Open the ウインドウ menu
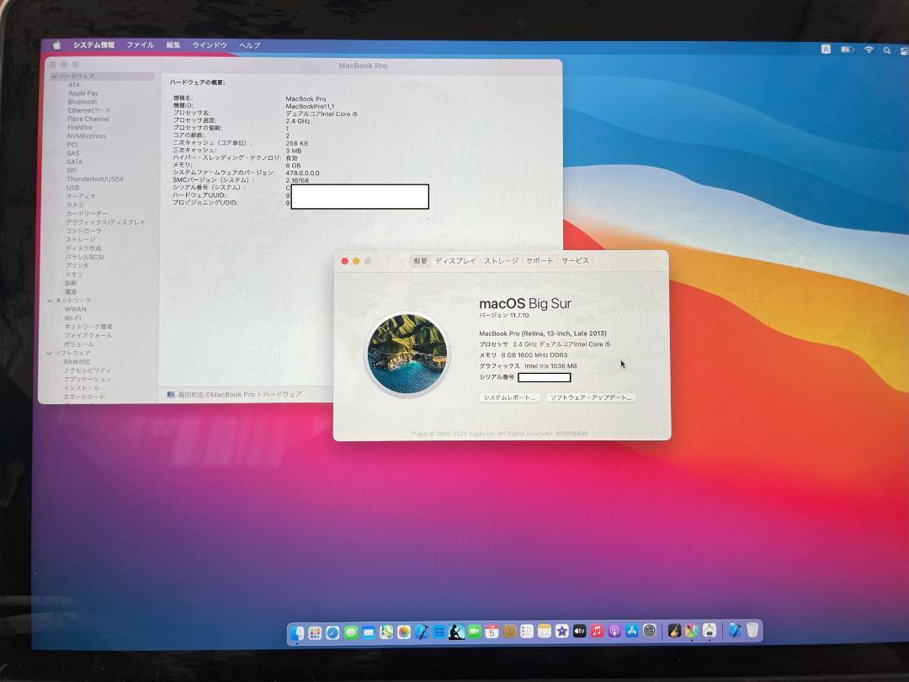Image resolution: width=909 pixels, height=682 pixels. (210, 45)
